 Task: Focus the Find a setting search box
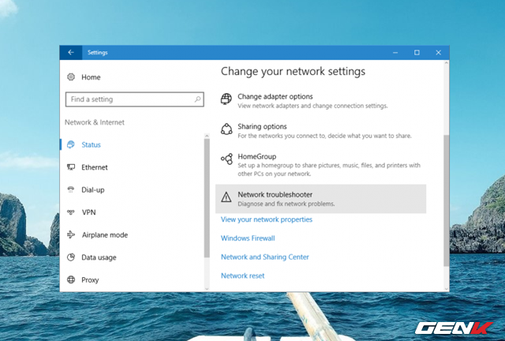click(x=135, y=99)
